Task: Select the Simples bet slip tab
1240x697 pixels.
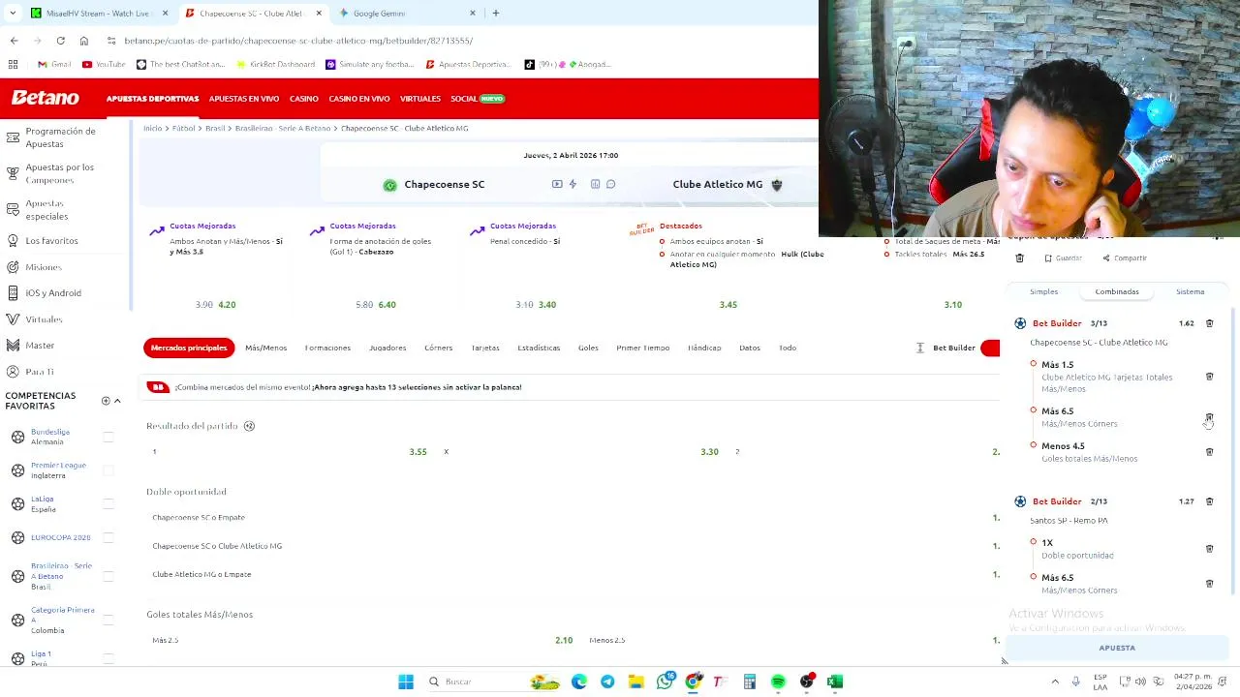Action: [1043, 291]
